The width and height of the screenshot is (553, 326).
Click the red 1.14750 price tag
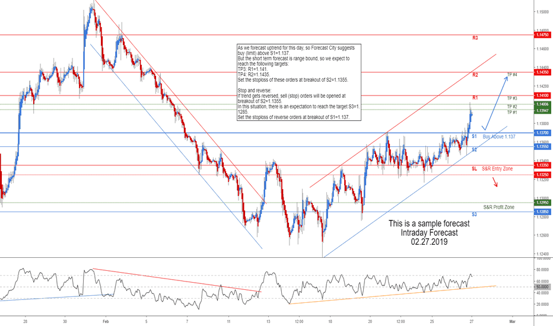pyautogui.click(x=542, y=35)
